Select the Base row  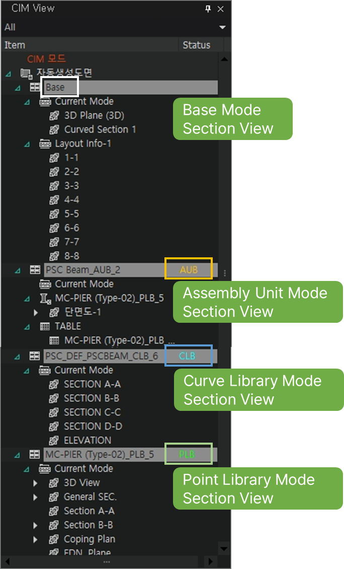131,88
